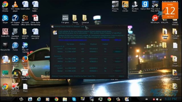Screen dimensions: 182x102
Task: Launch Kaspersky Internet Security shortcut
Action: (x=15, y=88)
